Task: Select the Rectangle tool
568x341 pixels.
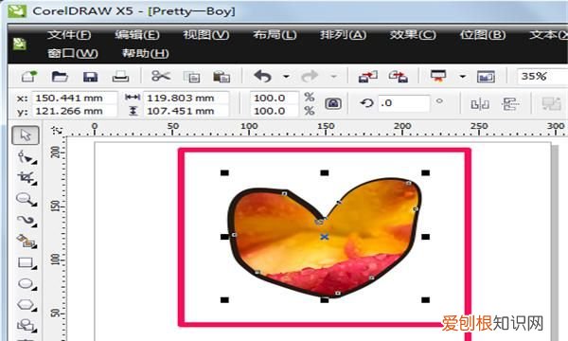Action: 27,262
